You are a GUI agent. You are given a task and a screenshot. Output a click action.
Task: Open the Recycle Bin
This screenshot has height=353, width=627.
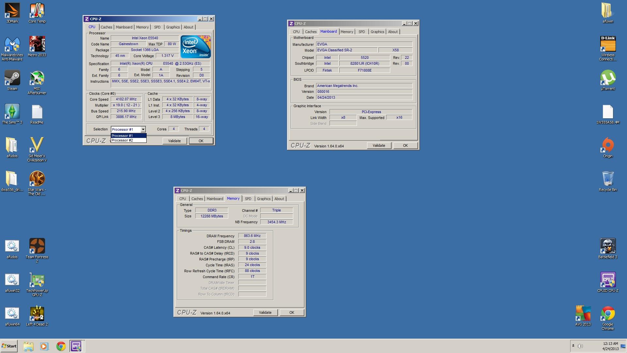click(608, 181)
